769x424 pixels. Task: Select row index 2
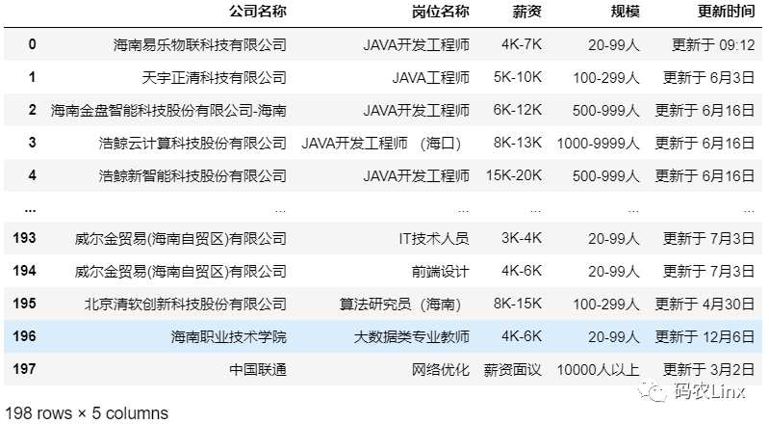pos(32,110)
